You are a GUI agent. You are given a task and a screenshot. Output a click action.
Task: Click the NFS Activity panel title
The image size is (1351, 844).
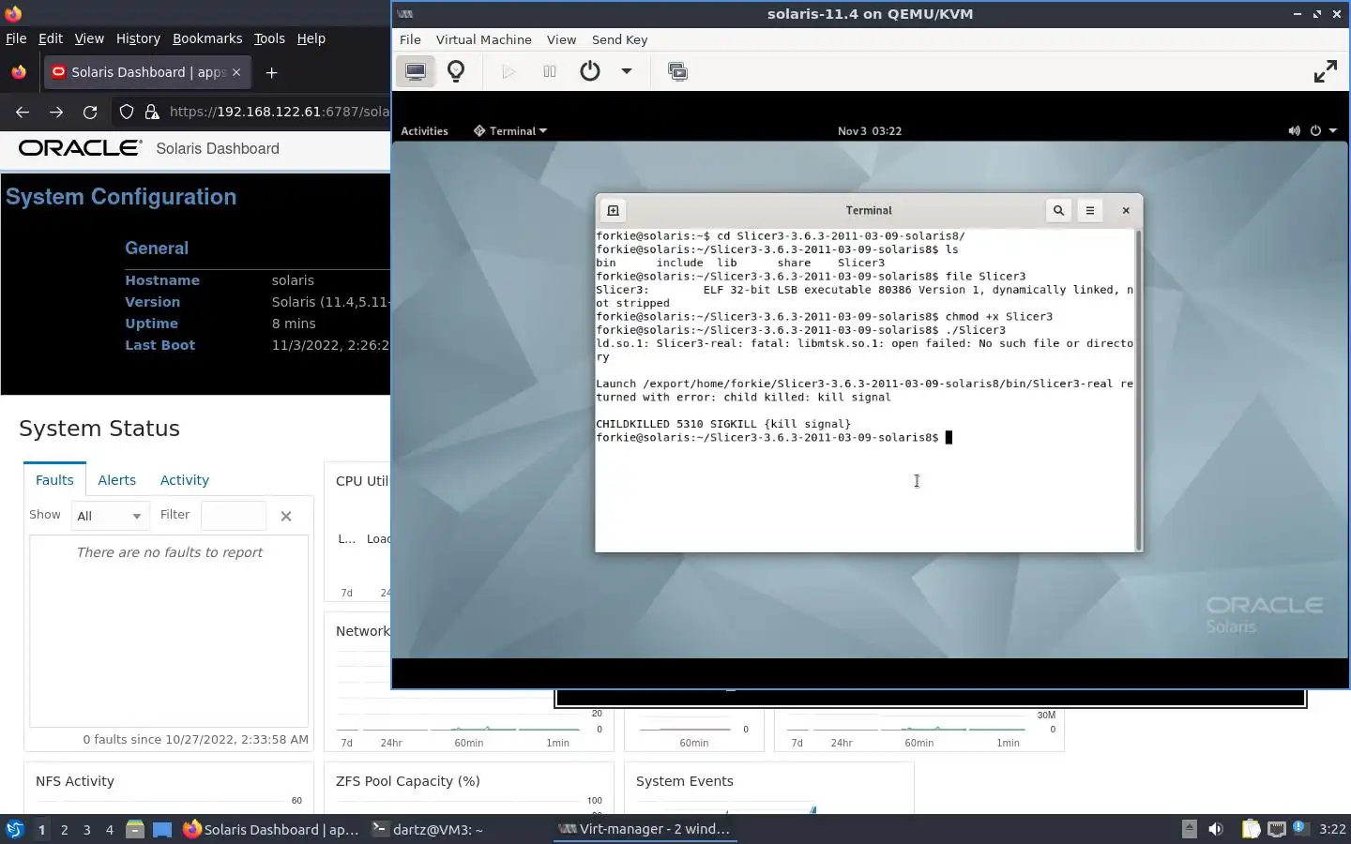(75, 781)
